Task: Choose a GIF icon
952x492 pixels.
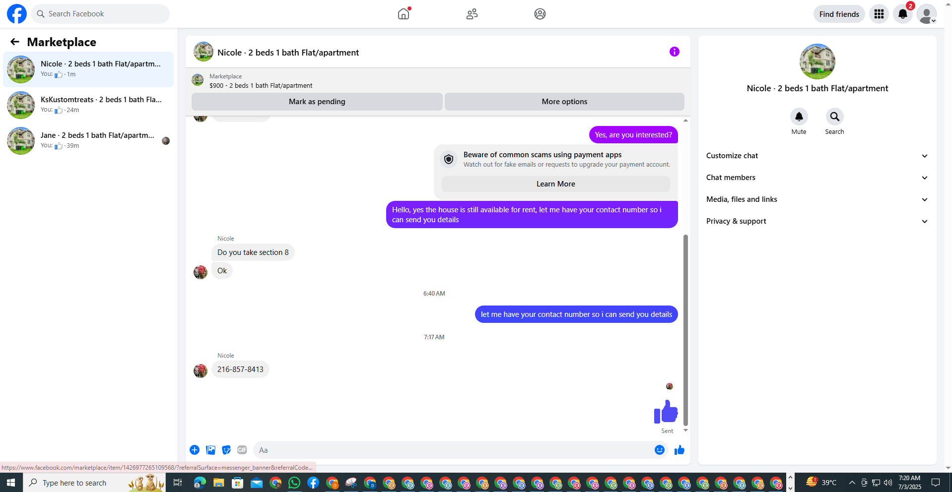Action: pyautogui.click(x=242, y=450)
